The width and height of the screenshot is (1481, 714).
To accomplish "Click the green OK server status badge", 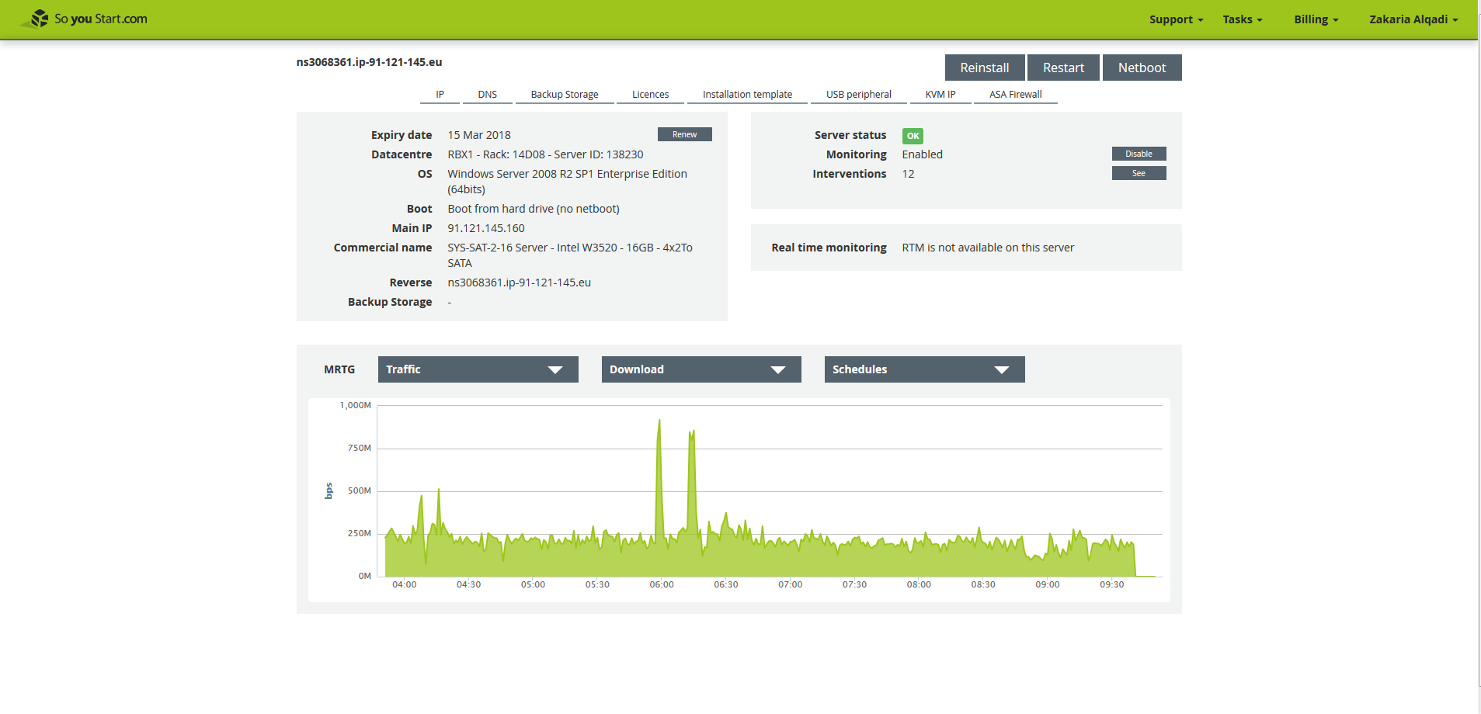I will pos(913,136).
